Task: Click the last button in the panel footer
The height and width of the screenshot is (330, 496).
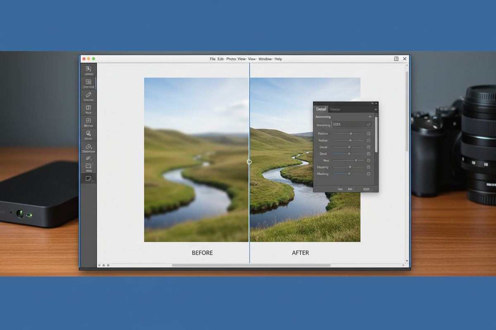Action: click(366, 189)
